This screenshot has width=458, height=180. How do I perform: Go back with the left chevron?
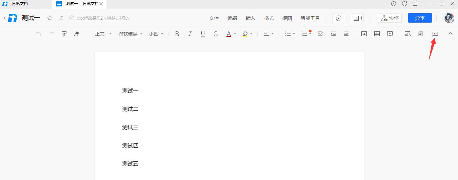tap(4, 18)
